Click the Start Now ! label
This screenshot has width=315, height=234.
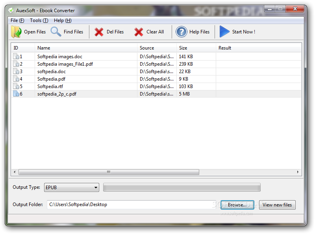[244, 32]
